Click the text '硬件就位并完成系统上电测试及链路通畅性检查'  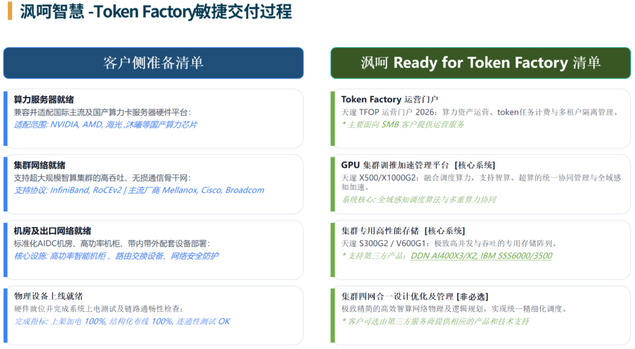97,309
